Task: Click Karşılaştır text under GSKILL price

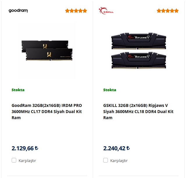Action: 119,161
